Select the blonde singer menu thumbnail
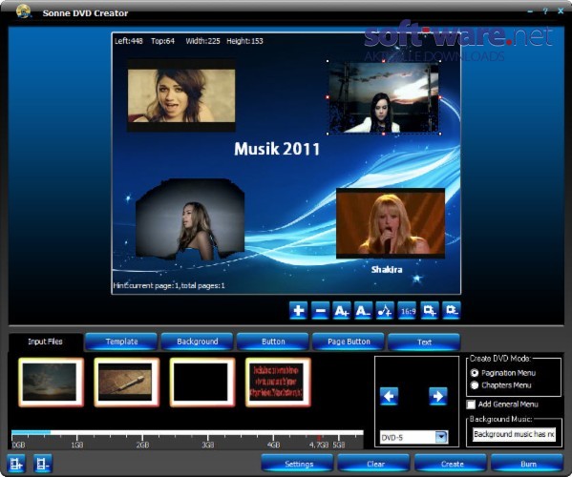This screenshot has width=572, height=477. [x=391, y=223]
